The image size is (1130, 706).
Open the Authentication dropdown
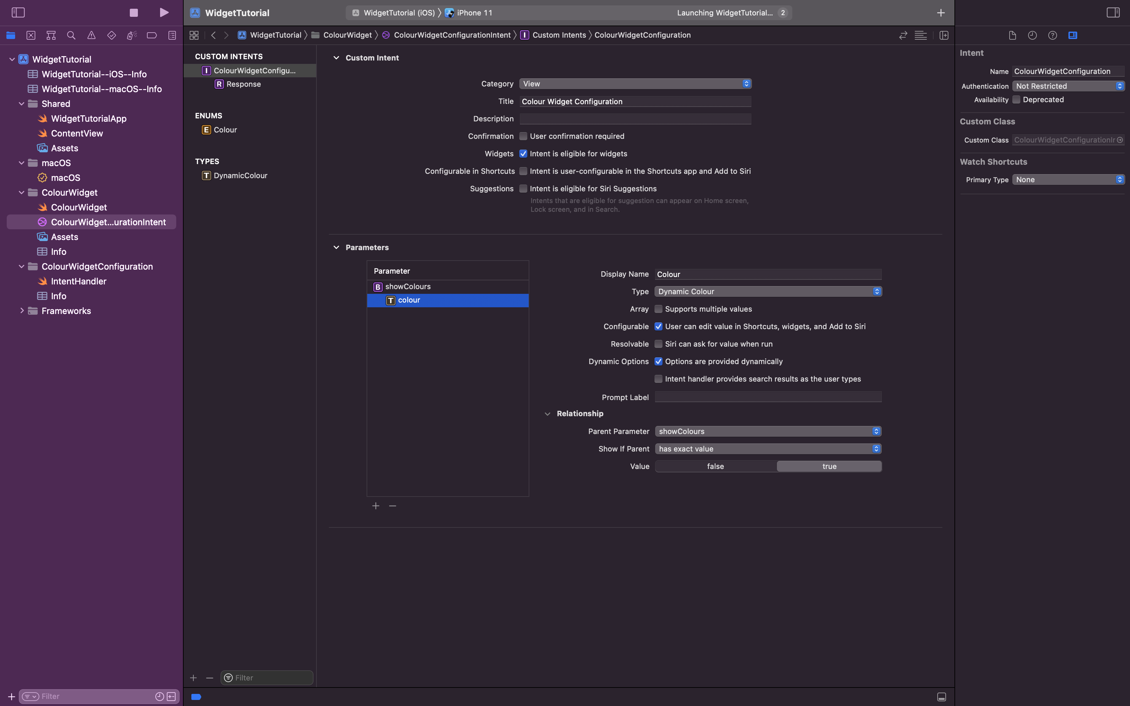coord(1068,86)
